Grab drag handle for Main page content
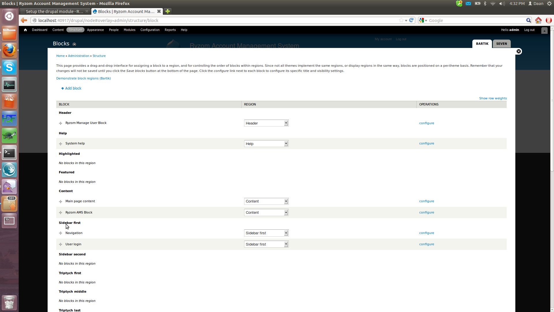Viewport: 554px width, 312px height. click(61, 202)
